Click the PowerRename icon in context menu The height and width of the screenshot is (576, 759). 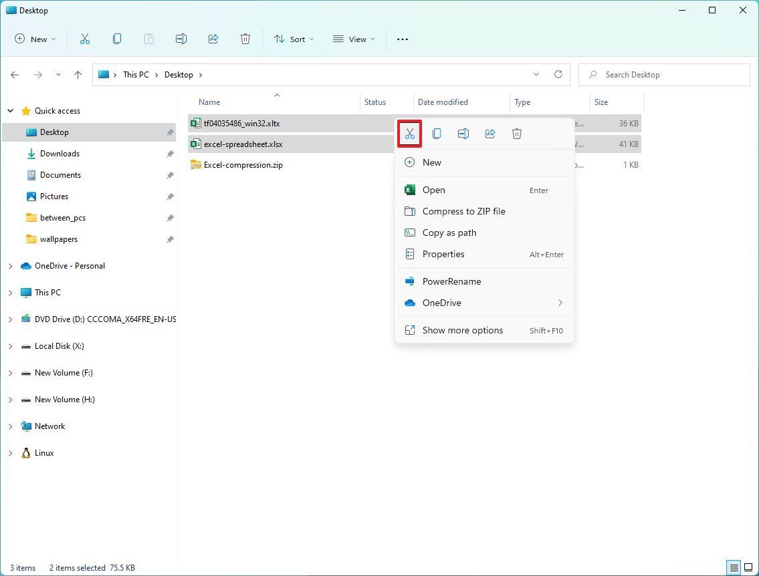409,281
